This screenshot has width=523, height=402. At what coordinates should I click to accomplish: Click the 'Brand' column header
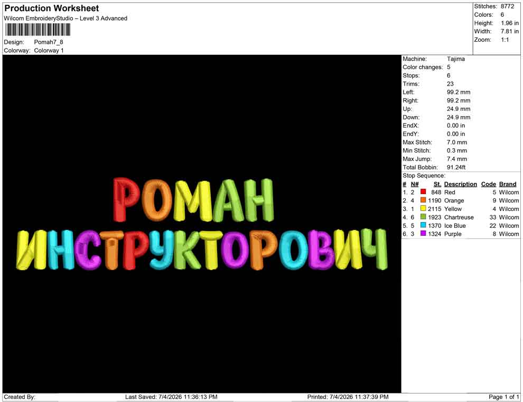point(508,184)
